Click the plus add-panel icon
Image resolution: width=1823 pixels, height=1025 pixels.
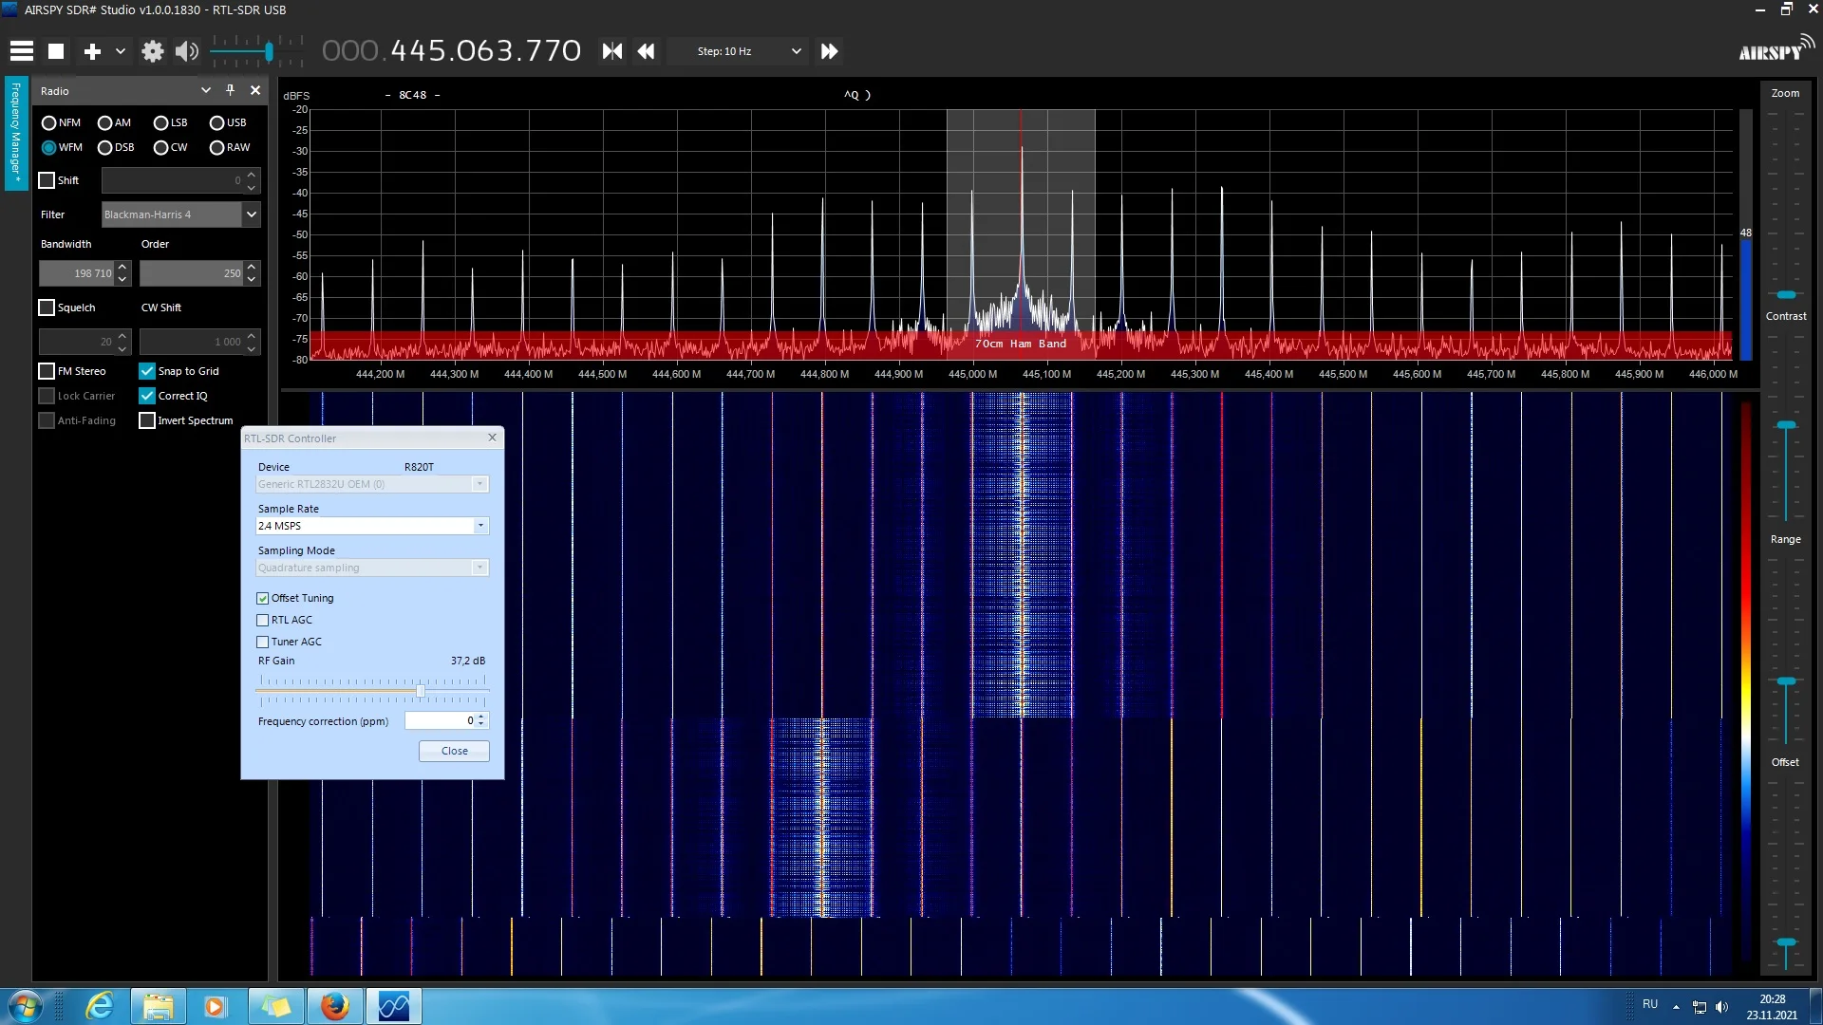coord(92,51)
